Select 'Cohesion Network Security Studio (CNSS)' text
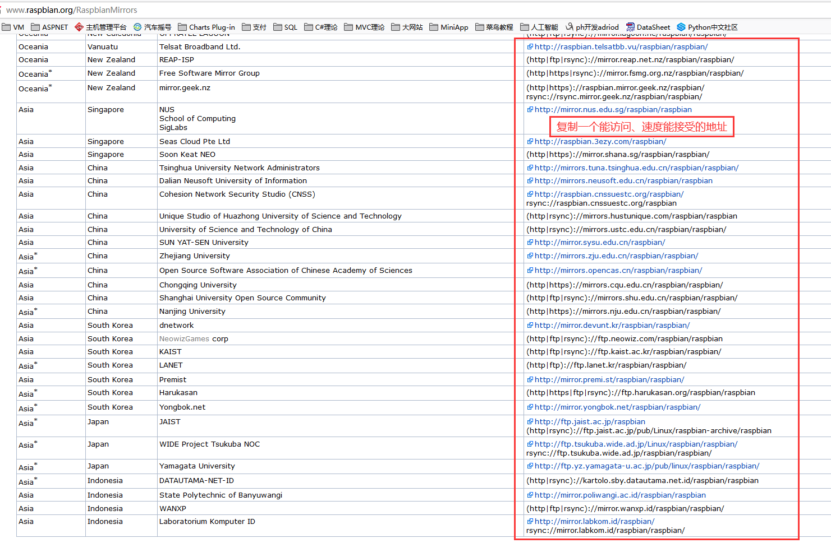 (x=237, y=194)
